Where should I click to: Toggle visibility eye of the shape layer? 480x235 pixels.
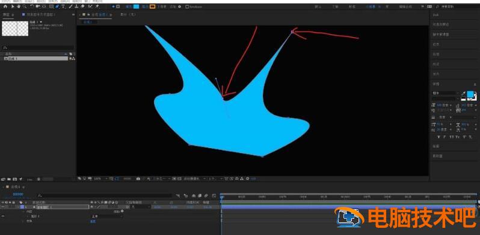[x=3, y=207]
